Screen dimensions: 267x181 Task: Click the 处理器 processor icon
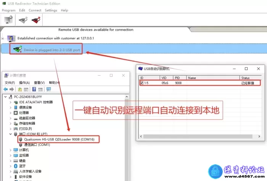(16, 113)
